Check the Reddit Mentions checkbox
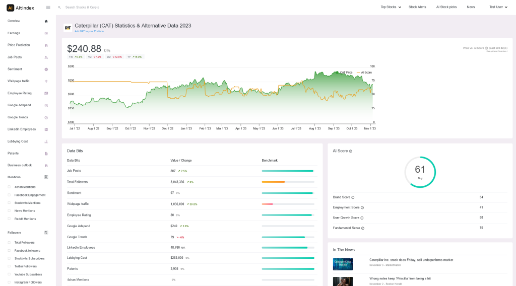This screenshot has height=286, width=516. coord(9,219)
